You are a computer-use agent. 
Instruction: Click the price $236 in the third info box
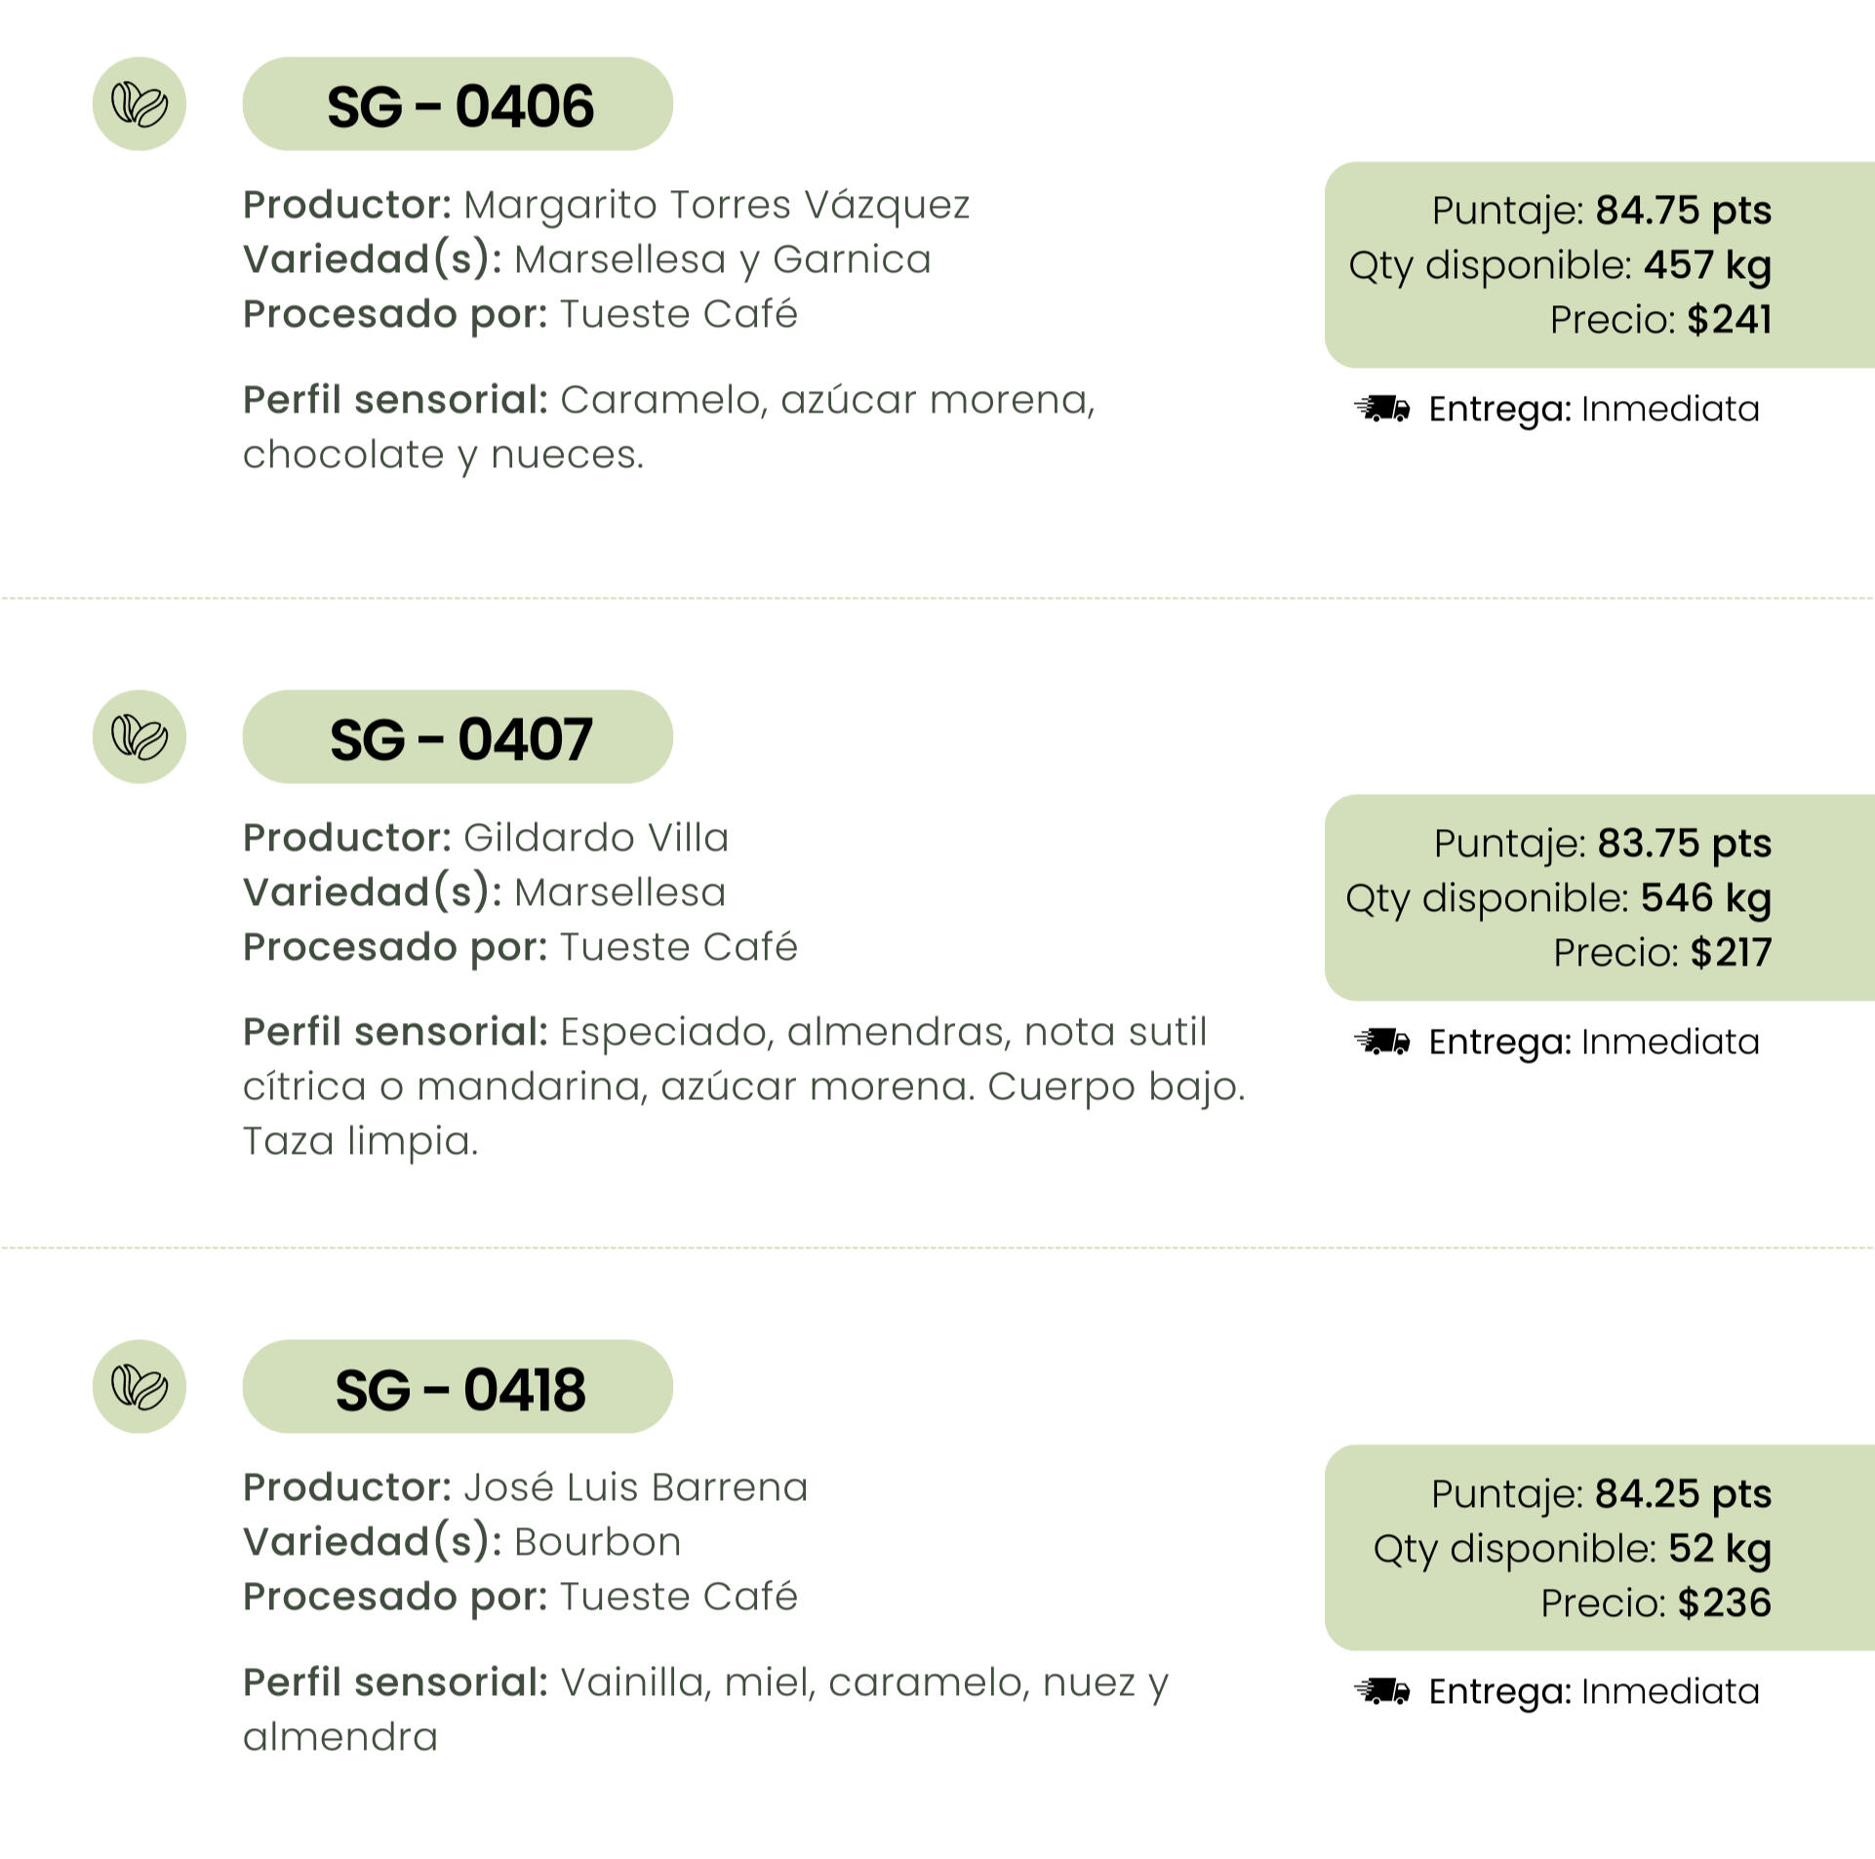click(1725, 1602)
